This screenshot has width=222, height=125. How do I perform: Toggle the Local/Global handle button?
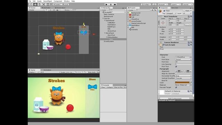(x=65, y=5)
